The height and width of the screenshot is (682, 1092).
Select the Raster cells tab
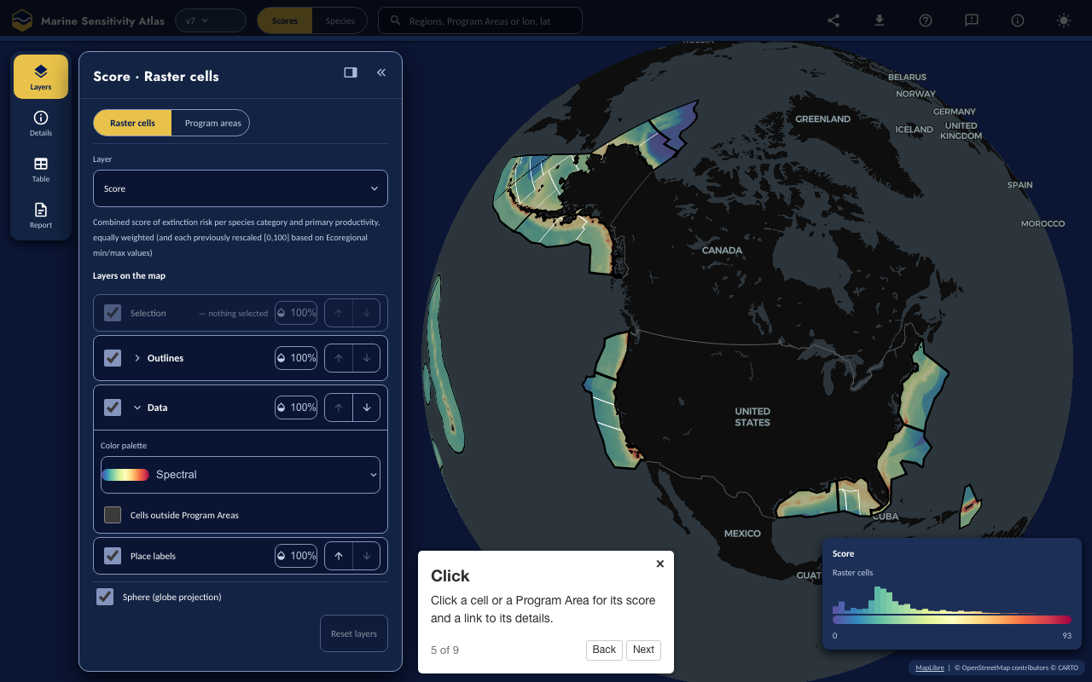(132, 123)
